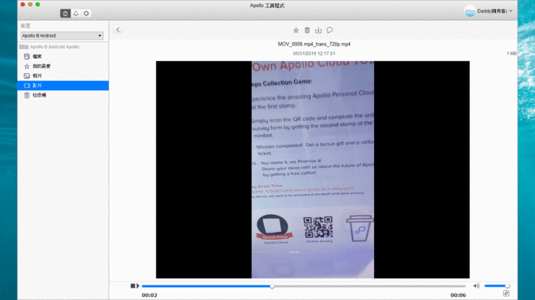Delete the video using the trash icon
The image size is (535, 300).
click(x=307, y=30)
